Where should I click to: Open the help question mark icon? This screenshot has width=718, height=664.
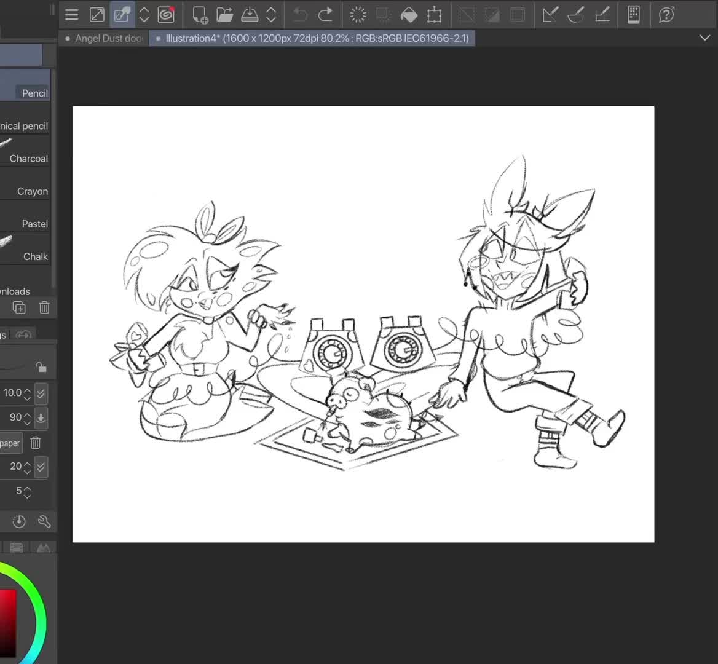pos(666,15)
